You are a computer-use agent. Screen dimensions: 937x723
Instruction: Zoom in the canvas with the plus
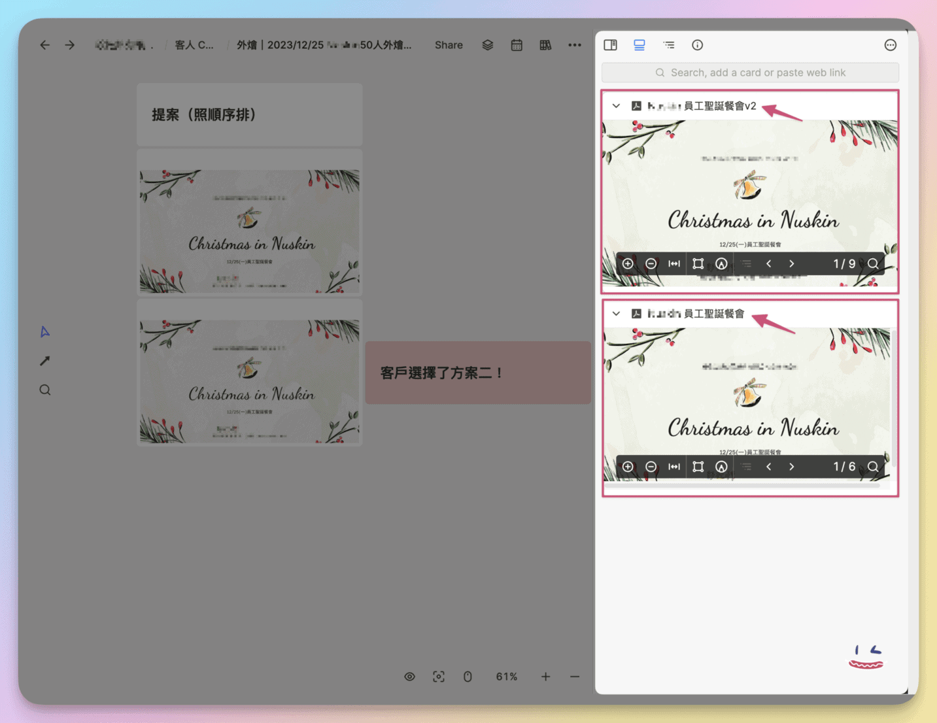[x=545, y=677]
